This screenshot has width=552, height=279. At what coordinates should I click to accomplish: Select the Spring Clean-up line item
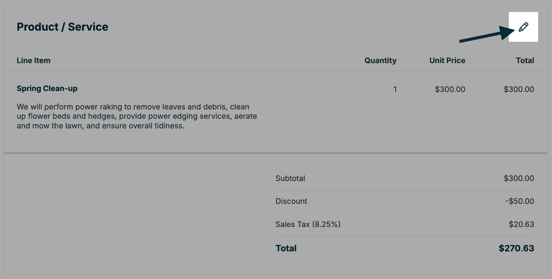tap(47, 88)
